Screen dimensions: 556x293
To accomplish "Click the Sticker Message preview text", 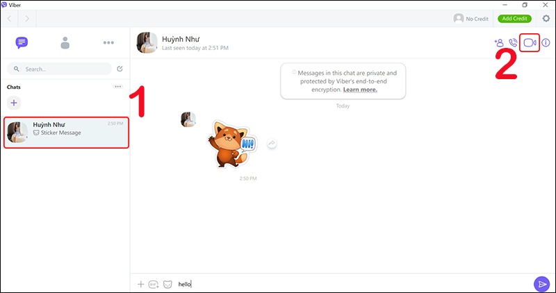I will pos(61,133).
